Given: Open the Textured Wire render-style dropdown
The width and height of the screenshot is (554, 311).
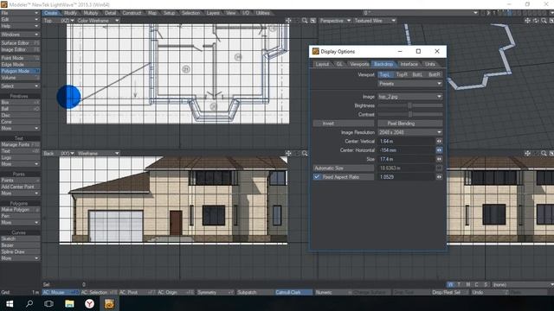Looking at the screenshot, I should click(375, 21).
